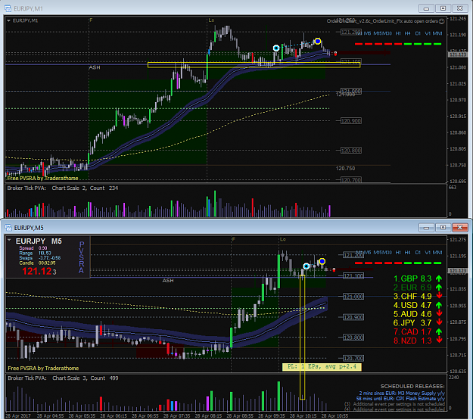The image size is (473, 420).
Task: Open the dropdown arrow beside EURJPY,M1 chart label
Action: 8,20
